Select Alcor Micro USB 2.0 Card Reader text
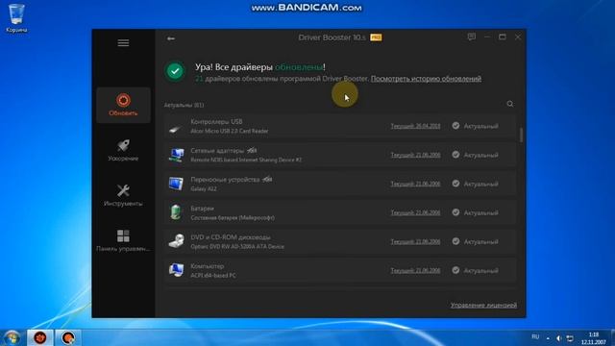The width and height of the screenshot is (615, 346). click(230, 131)
